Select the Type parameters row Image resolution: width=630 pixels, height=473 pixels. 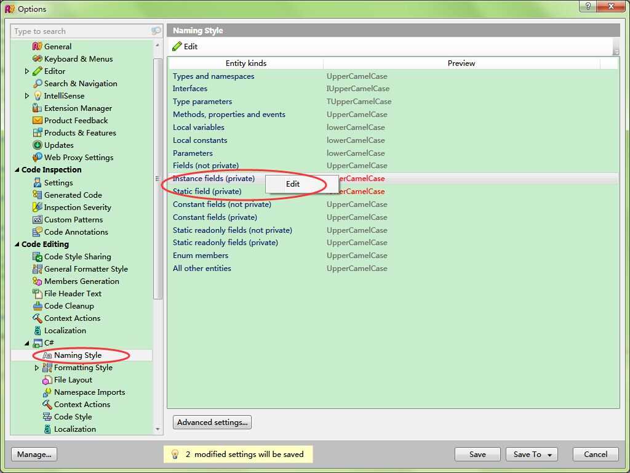point(393,102)
